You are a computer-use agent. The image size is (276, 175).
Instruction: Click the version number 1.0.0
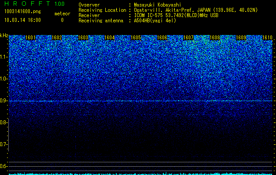pos(59,4)
